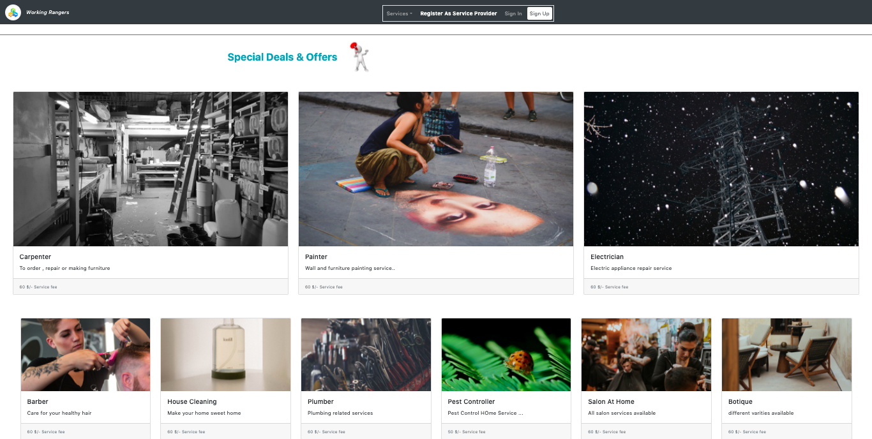Expand the Services dropdown menu

pos(400,13)
